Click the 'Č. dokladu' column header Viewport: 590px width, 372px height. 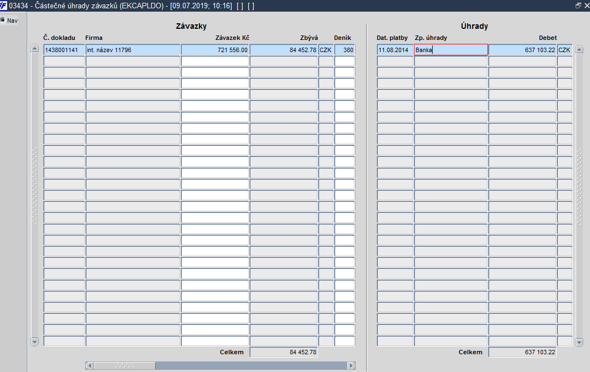point(59,38)
